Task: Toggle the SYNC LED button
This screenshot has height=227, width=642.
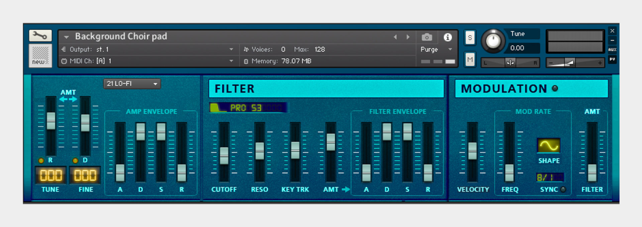Action: pos(563,189)
